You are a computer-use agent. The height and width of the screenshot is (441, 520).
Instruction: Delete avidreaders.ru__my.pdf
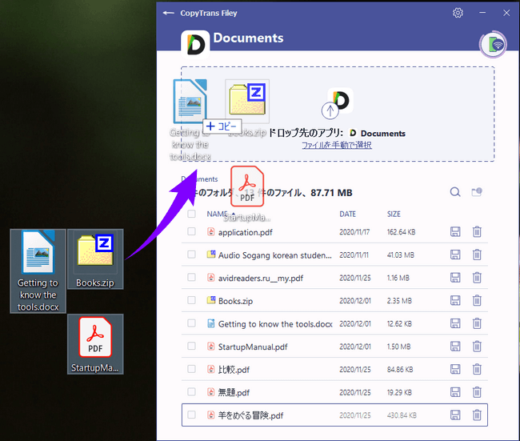point(477,278)
